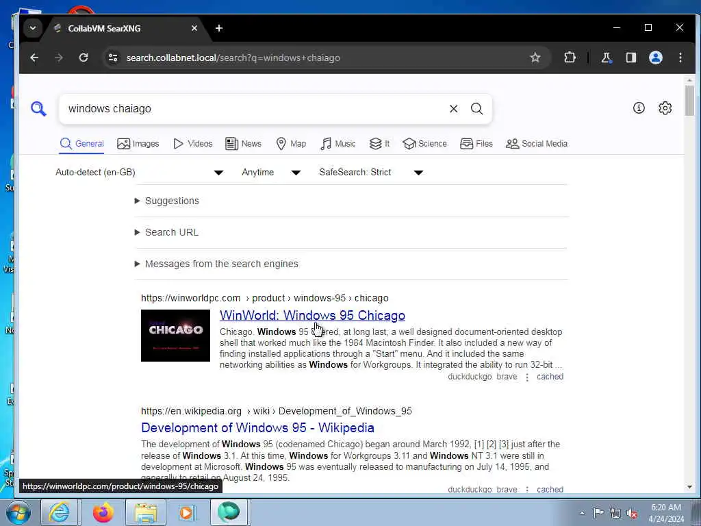Switch to the Science tab
The height and width of the screenshot is (526, 701).
424,144
